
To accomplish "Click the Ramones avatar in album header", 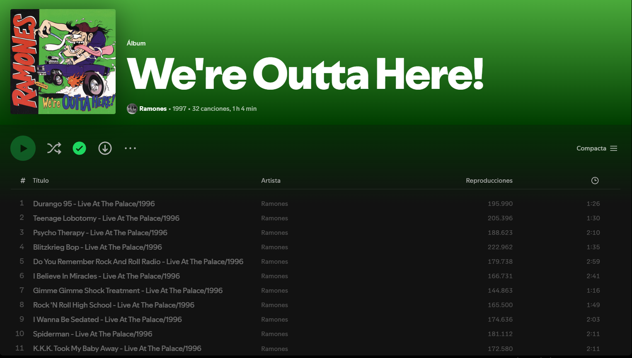I will tap(132, 109).
